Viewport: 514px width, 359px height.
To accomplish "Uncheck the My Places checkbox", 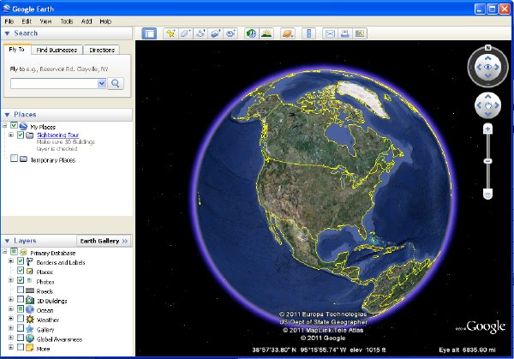I will click(x=14, y=125).
